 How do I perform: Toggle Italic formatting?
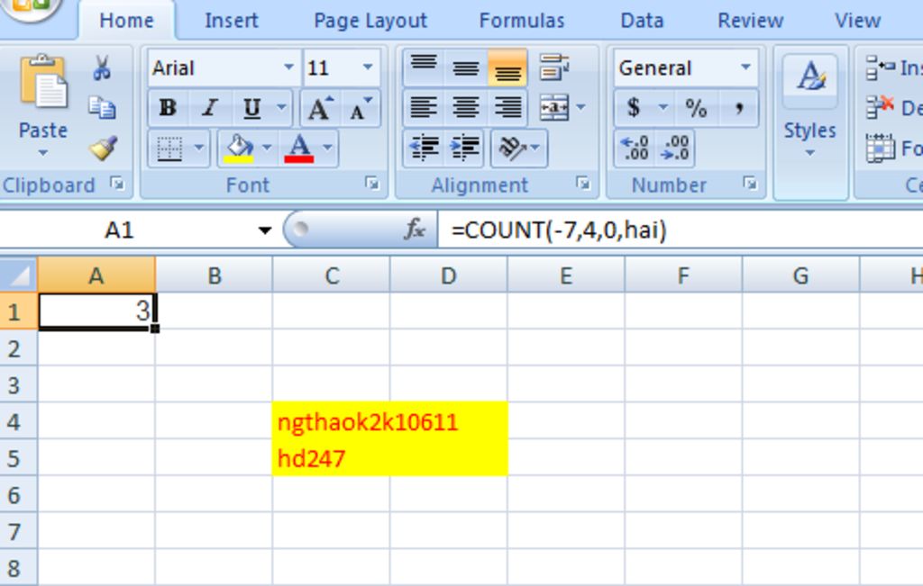click(x=209, y=108)
